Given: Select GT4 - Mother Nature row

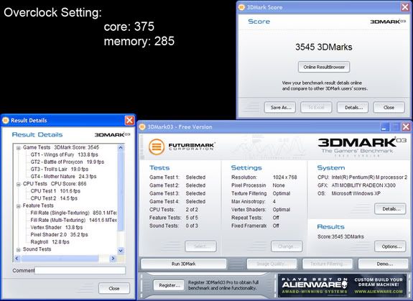Looking at the screenshot, I should tap(63, 177).
